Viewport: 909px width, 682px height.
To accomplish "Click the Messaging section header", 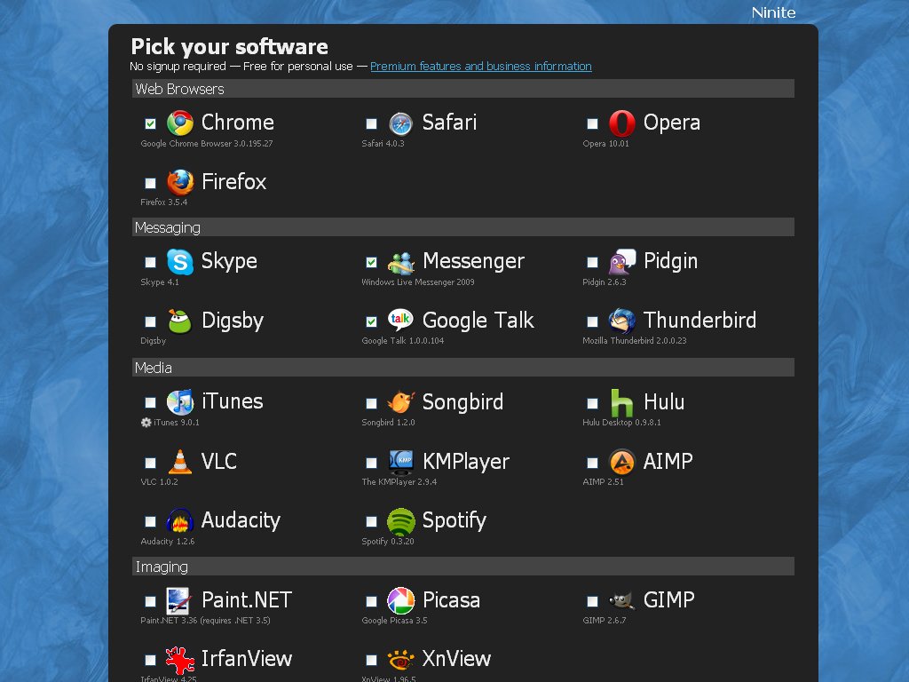I will (463, 227).
